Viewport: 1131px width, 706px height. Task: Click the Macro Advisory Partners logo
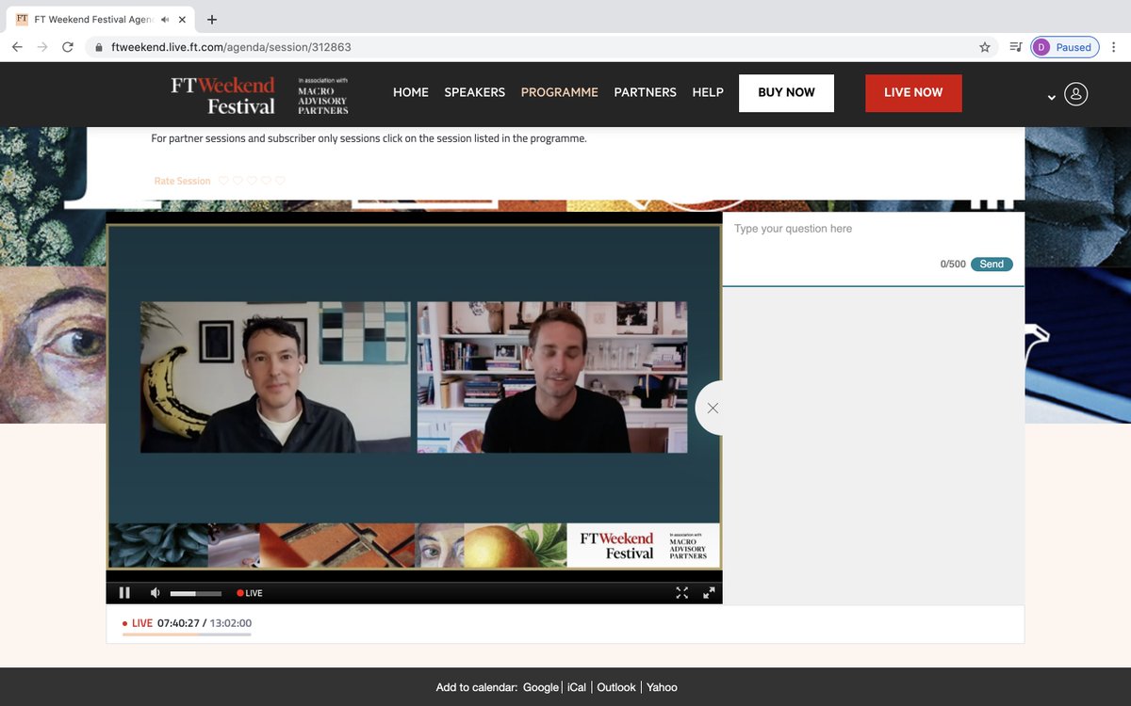tap(323, 96)
